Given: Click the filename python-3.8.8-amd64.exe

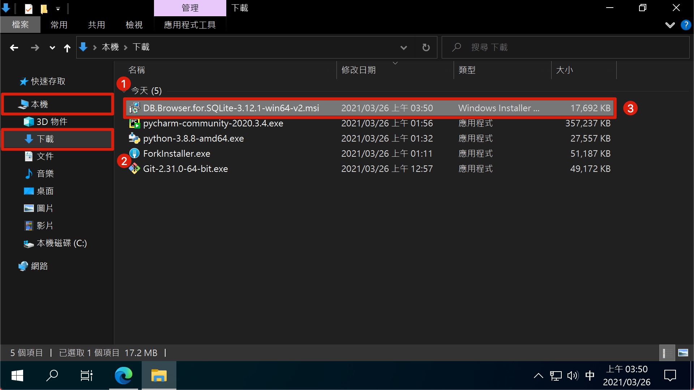Looking at the screenshot, I should (x=193, y=138).
